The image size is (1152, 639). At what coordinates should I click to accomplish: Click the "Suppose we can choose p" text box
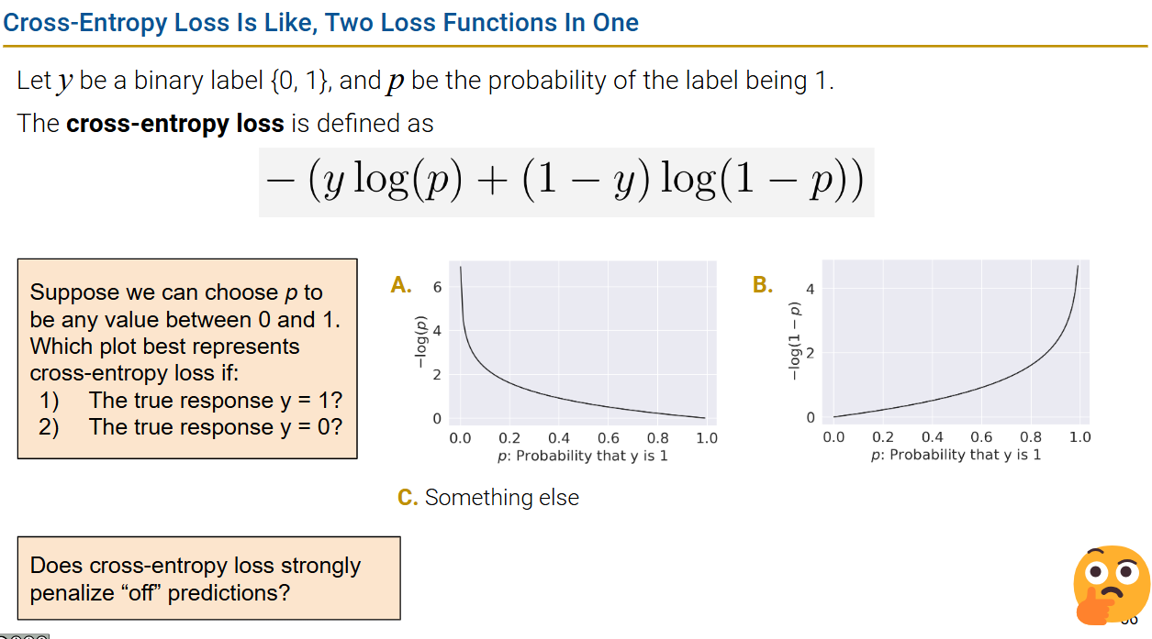pos(187,358)
